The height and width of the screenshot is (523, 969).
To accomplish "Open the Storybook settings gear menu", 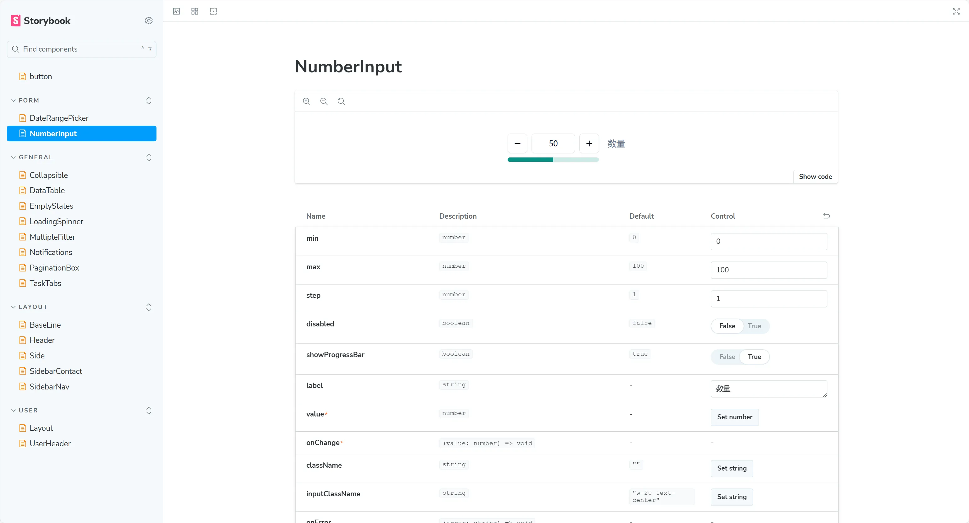I will pyautogui.click(x=149, y=21).
